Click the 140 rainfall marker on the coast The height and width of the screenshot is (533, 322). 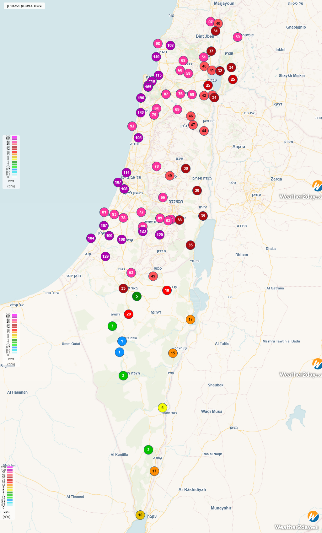click(x=156, y=57)
